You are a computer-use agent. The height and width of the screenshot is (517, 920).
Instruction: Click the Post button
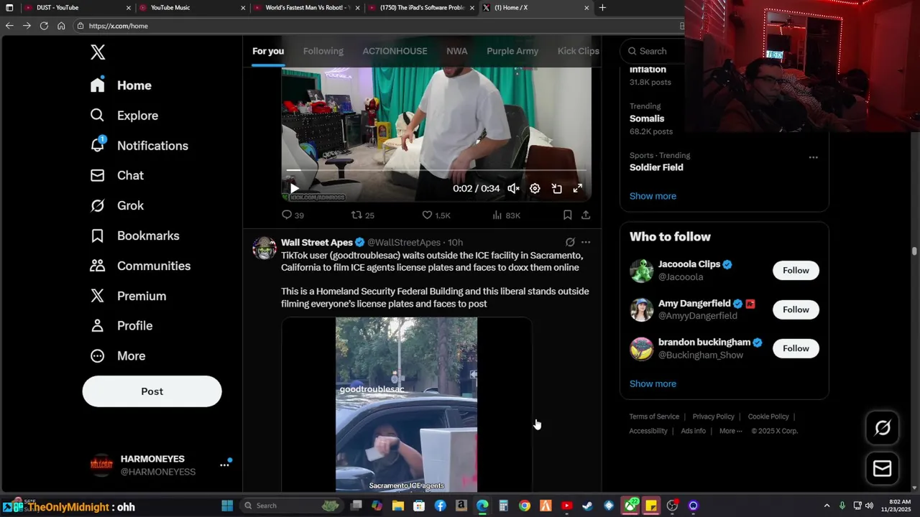(152, 391)
